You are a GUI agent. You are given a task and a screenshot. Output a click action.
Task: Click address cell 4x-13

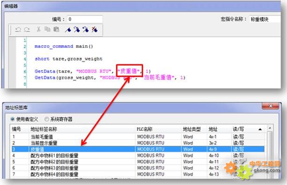point(214,174)
